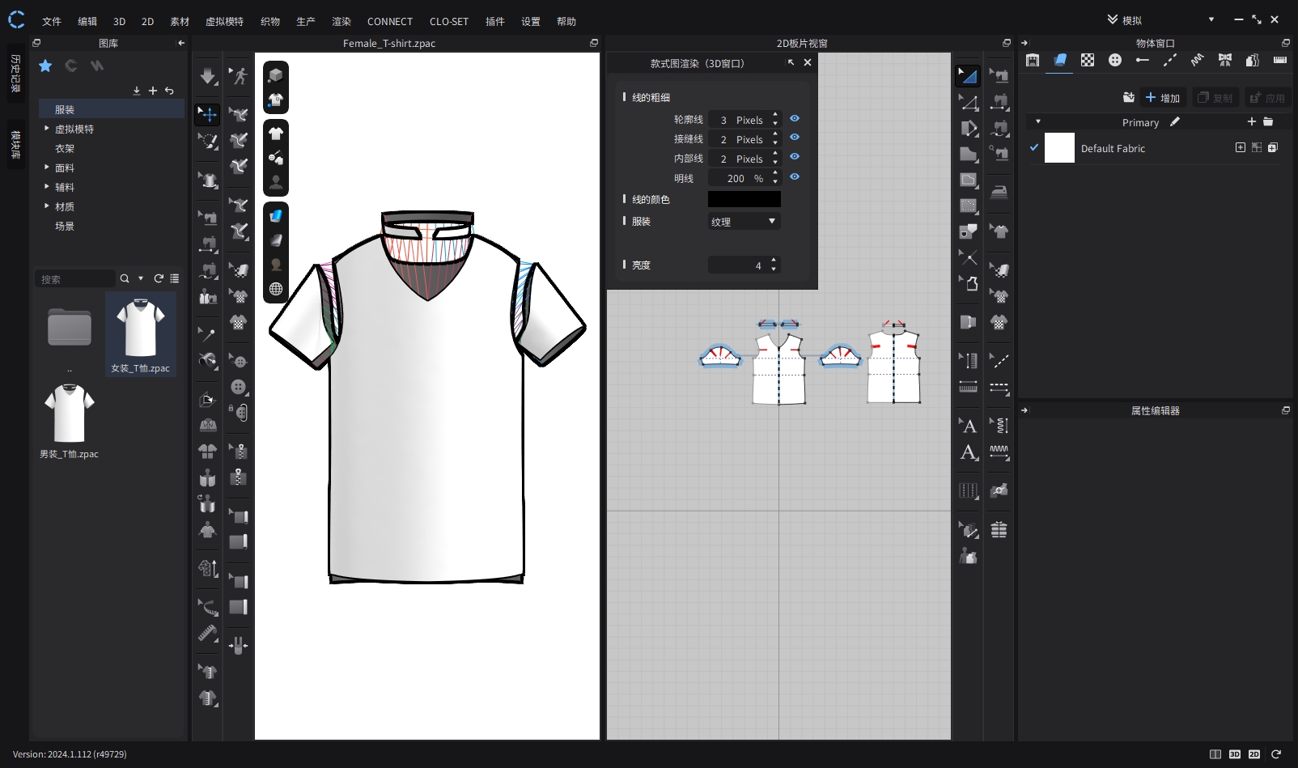Select the tape measure tool icon
1298x768 pixels.
(x=208, y=634)
